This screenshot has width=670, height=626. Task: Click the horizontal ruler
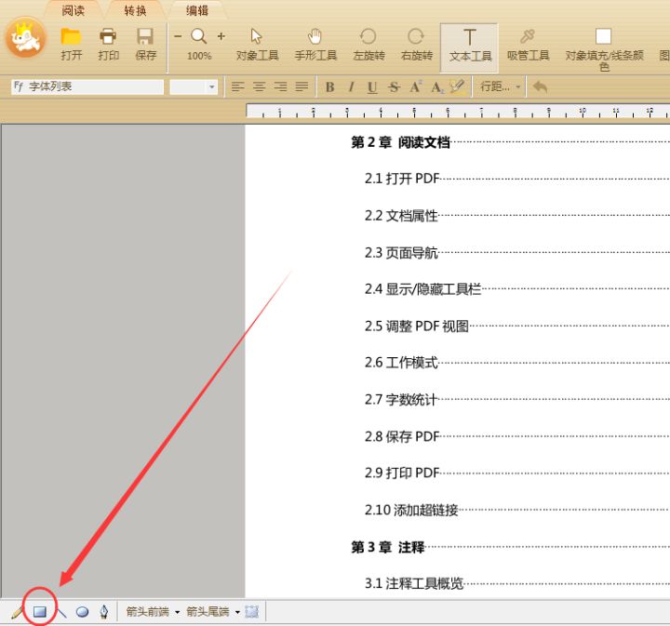[458, 111]
